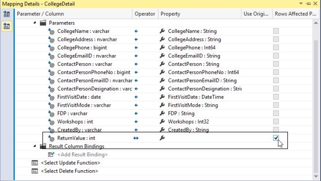Click scrollbar up arrow
Screen dimensions: 321x181
pos(316,23)
